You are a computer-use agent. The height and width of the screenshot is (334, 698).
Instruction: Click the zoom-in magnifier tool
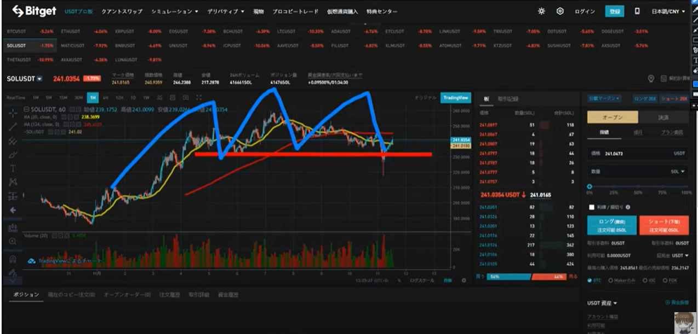click(13, 241)
